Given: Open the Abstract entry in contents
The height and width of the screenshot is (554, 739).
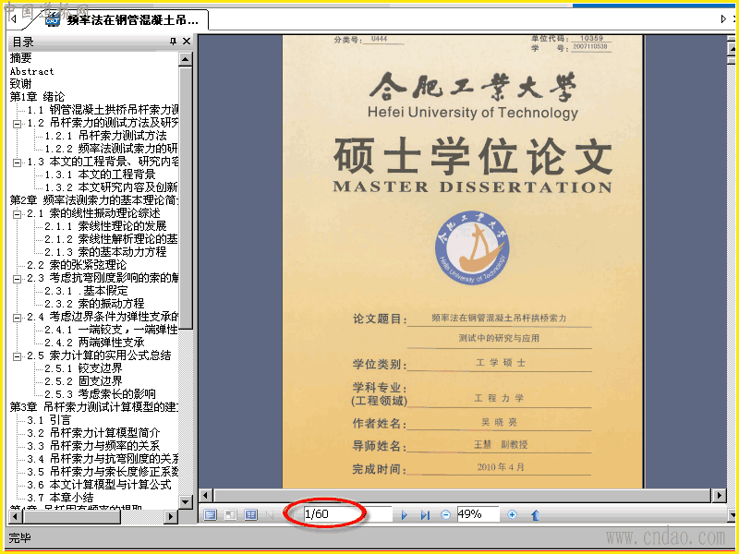Looking at the screenshot, I should pyautogui.click(x=31, y=72).
